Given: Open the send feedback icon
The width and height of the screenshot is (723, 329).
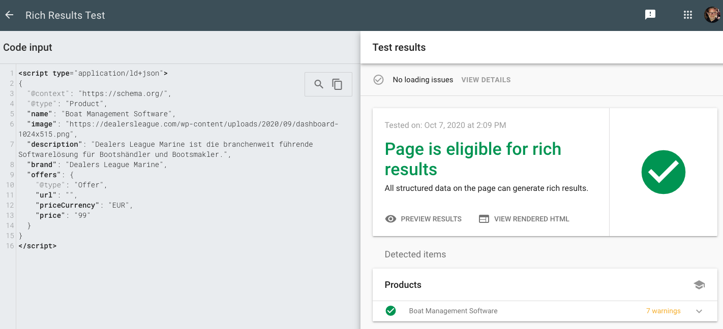Looking at the screenshot, I should (x=650, y=15).
